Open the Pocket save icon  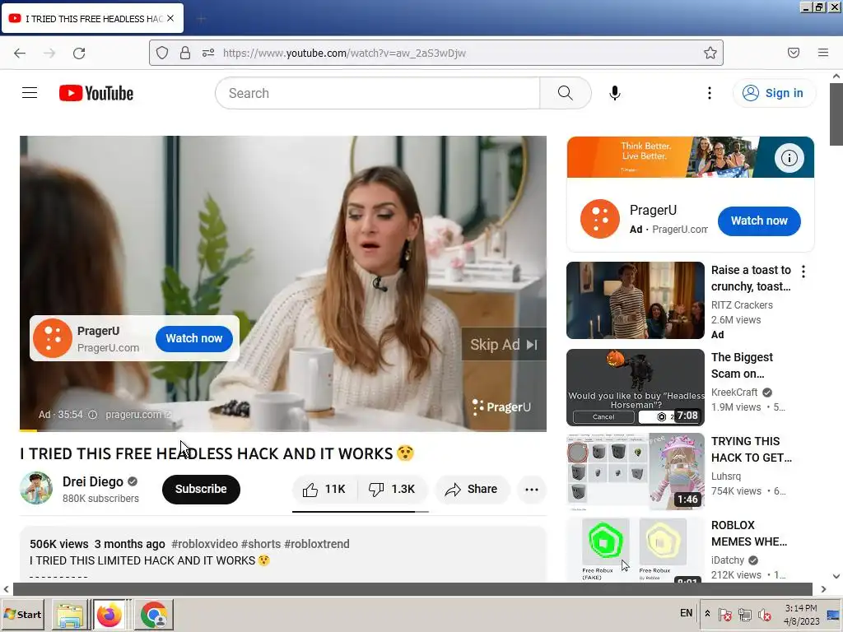(x=794, y=53)
